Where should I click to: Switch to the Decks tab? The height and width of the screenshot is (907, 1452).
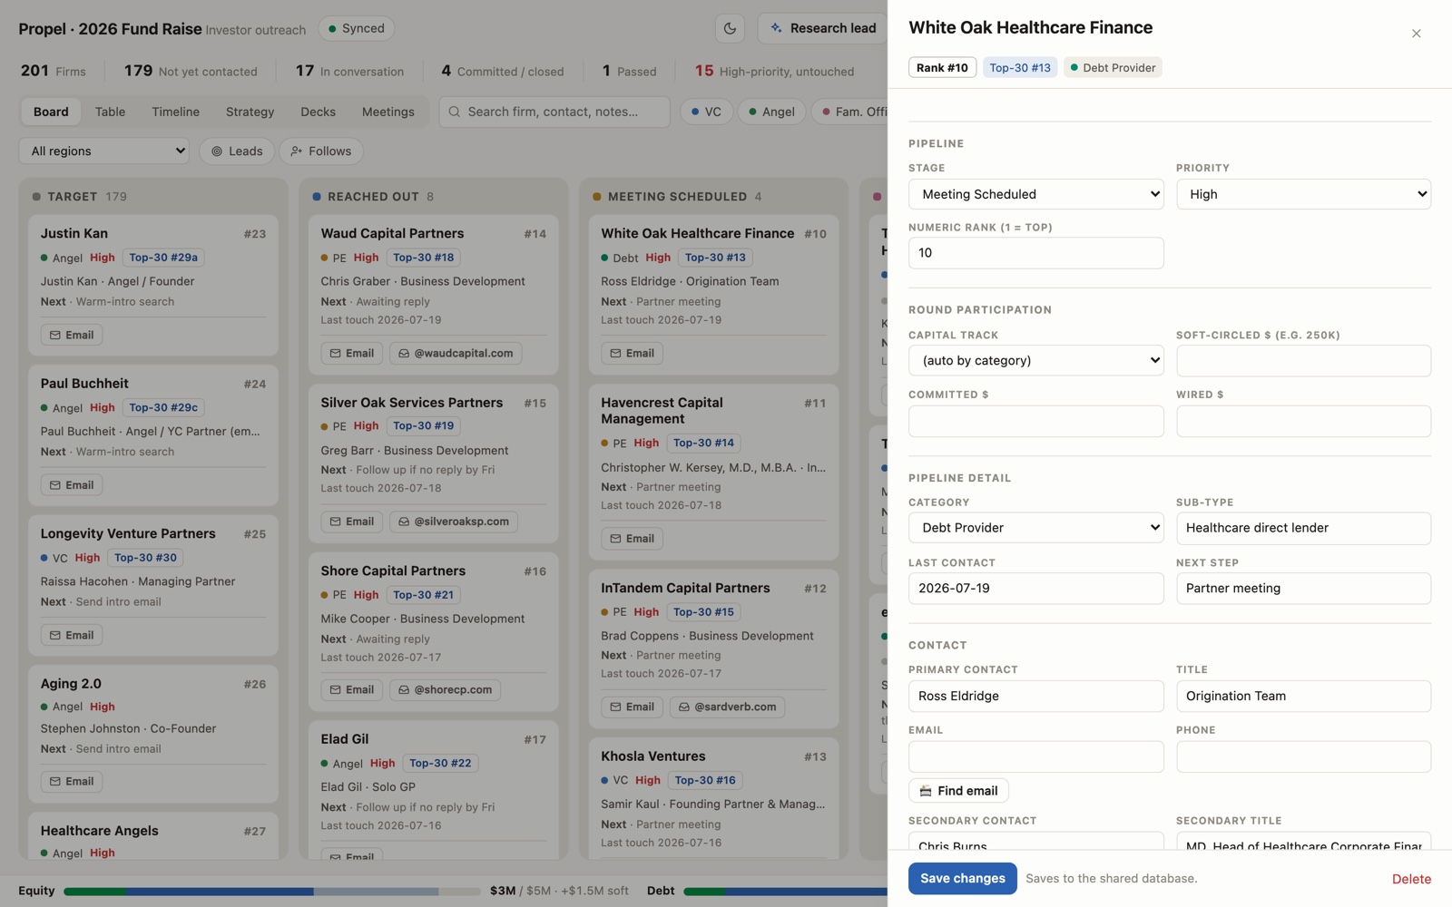point(318,112)
